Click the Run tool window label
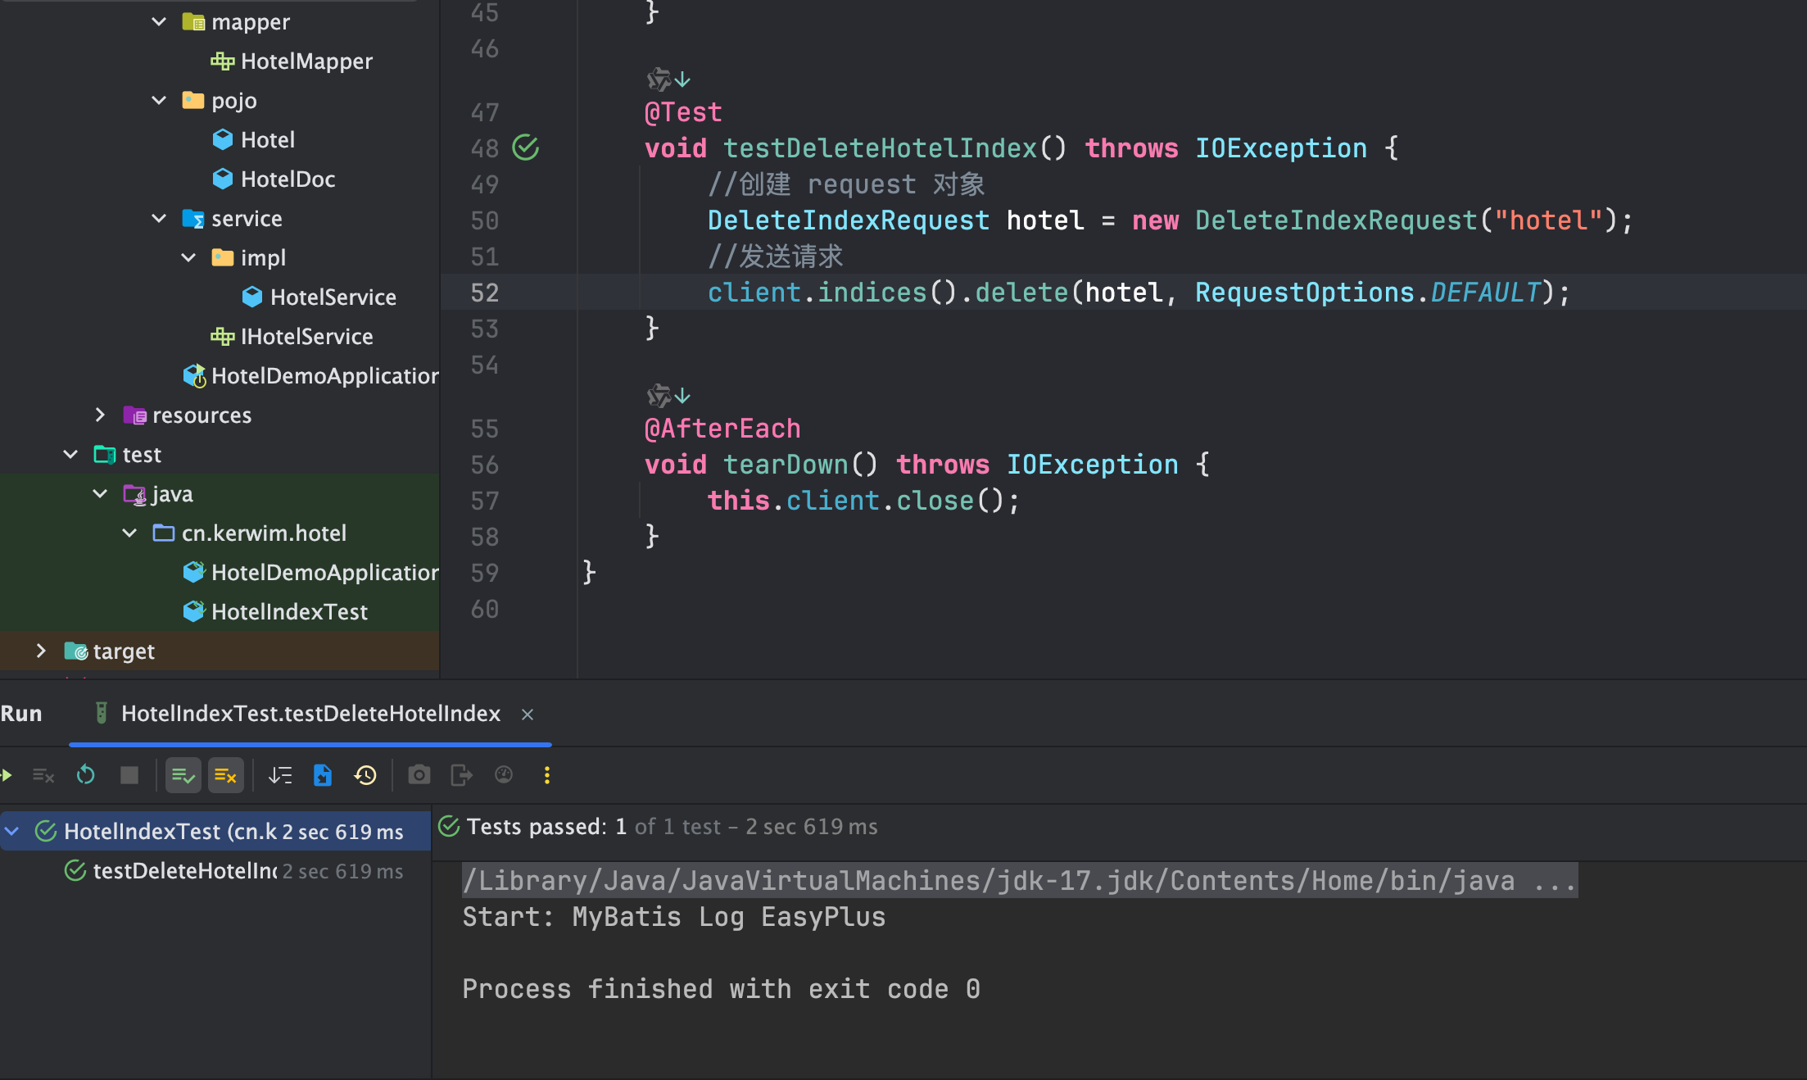The height and width of the screenshot is (1080, 1807). click(x=21, y=714)
